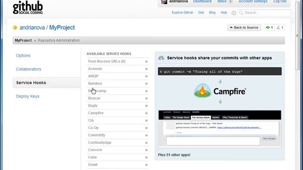
Task: Open the Options admin section
Action: point(23,56)
